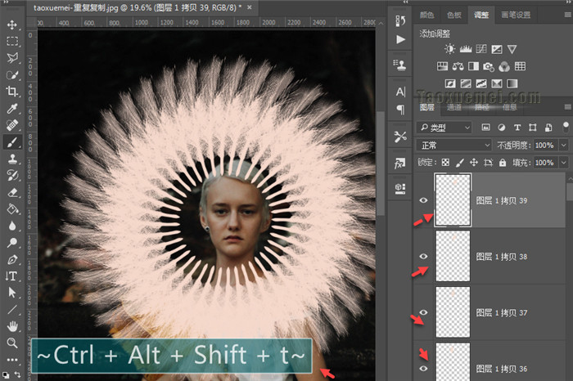Image resolution: width=573 pixels, height=381 pixels.
Task: Switch to the 色板 tab
Action: (x=453, y=15)
